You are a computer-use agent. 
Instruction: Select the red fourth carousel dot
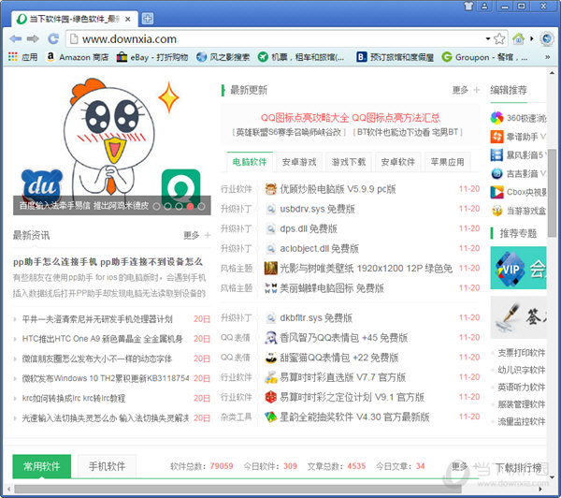[191, 206]
